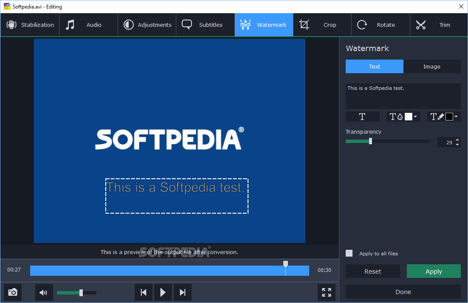
Task: Click the Stabilization hand icon
Action: (x=11, y=25)
